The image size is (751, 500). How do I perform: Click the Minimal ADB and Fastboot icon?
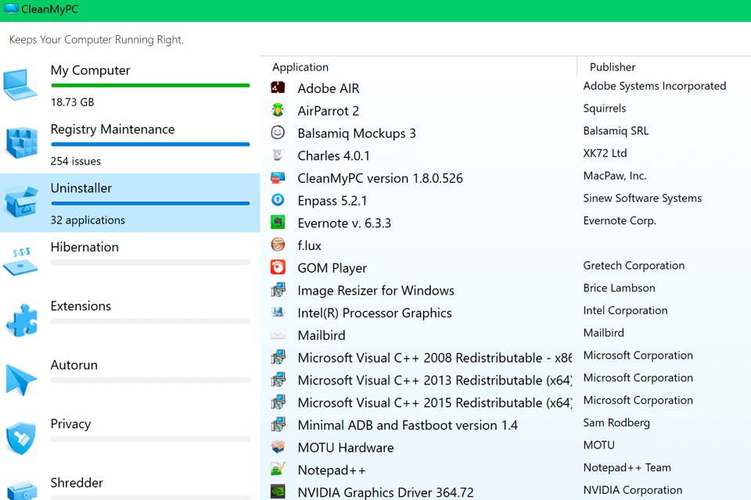(x=278, y=424)
